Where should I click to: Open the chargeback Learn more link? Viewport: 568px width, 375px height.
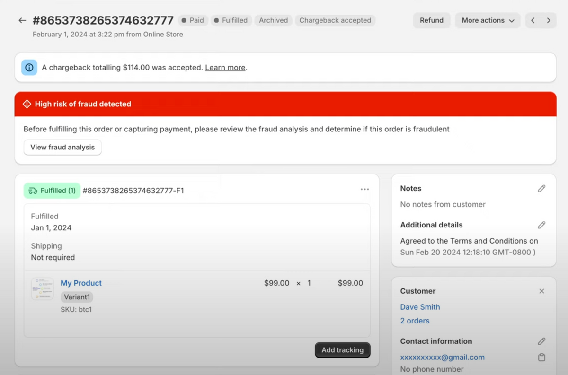point(225,68)
